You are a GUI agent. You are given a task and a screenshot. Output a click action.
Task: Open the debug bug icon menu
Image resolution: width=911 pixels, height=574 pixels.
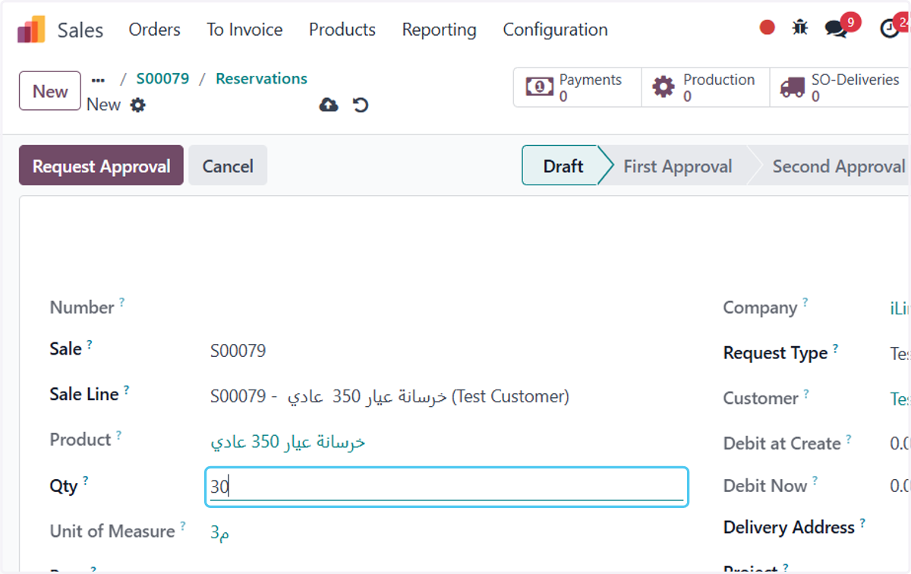[800, 28]
